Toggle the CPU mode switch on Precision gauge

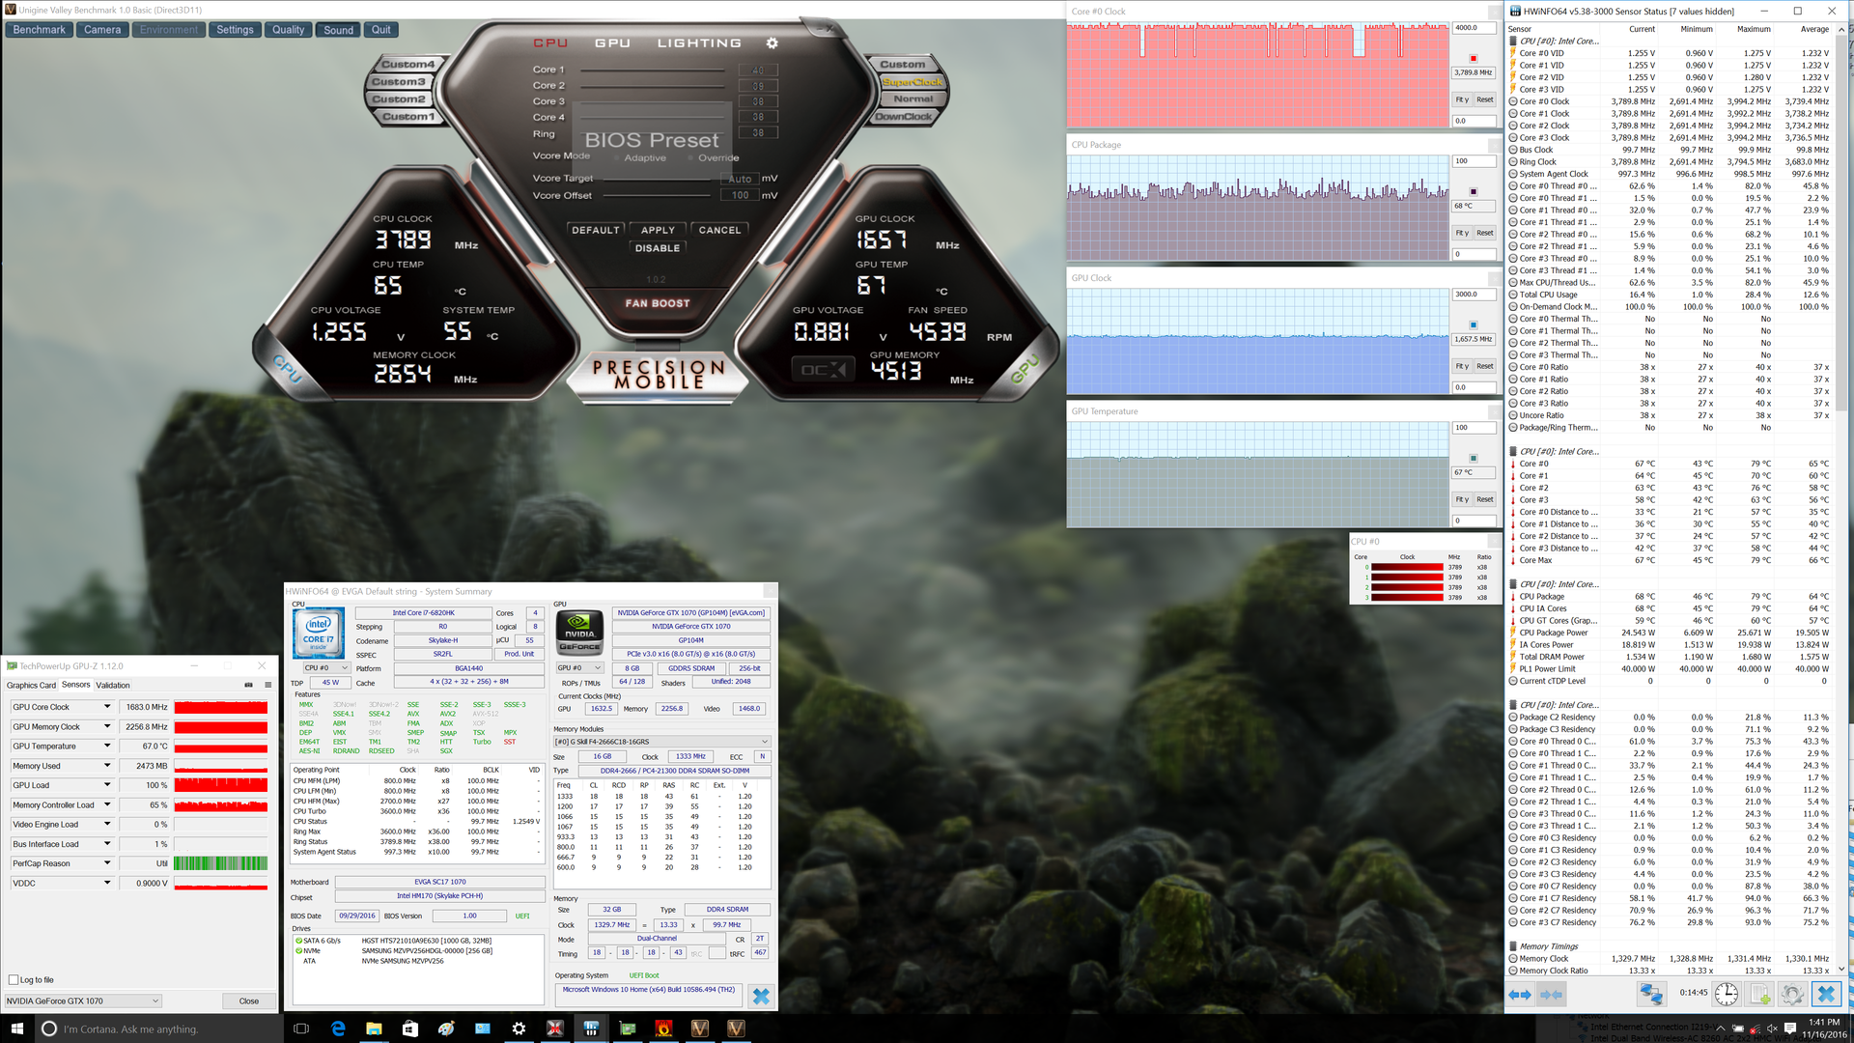287,367
